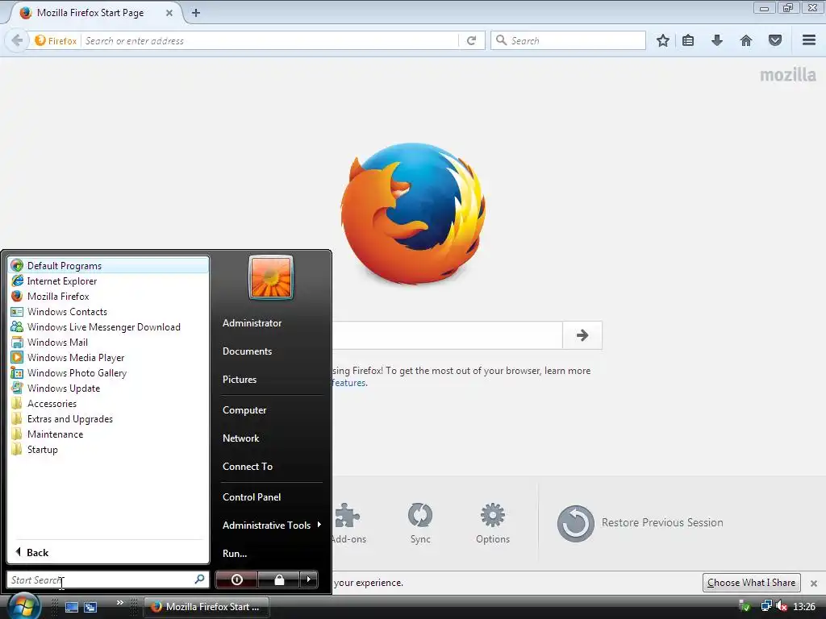Expand the Accessories folder

pos(109,404)
